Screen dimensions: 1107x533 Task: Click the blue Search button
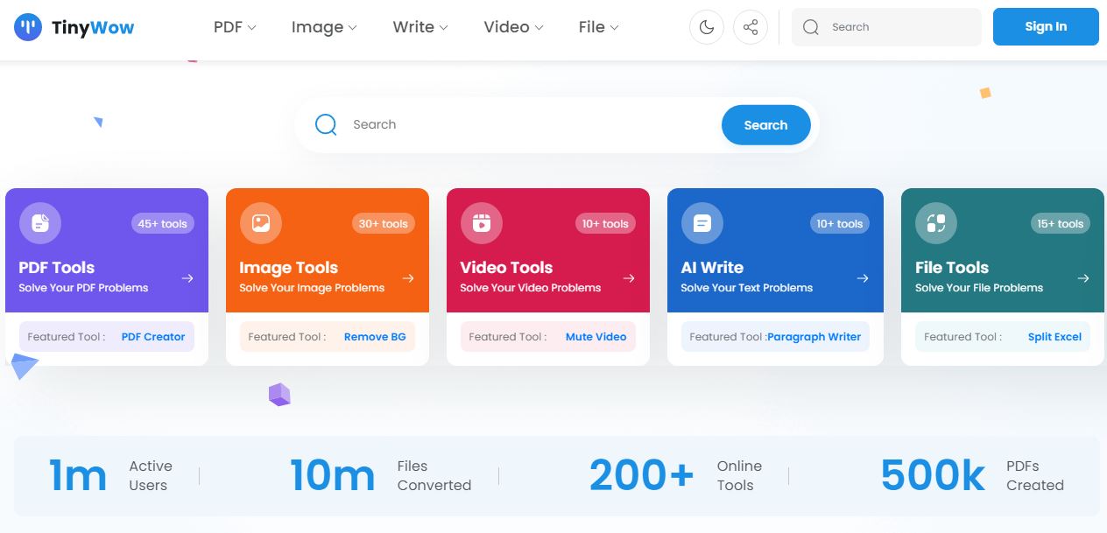click(766, 125)
